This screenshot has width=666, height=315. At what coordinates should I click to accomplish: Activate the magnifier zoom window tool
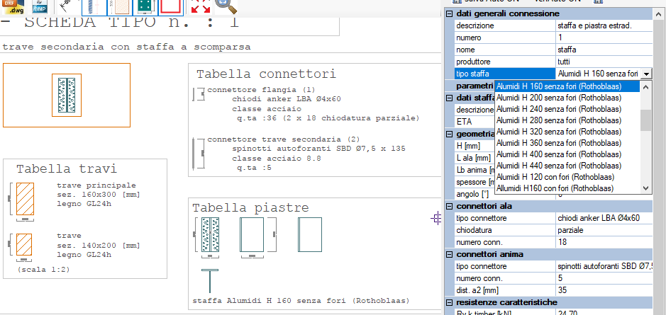[225, 6]
